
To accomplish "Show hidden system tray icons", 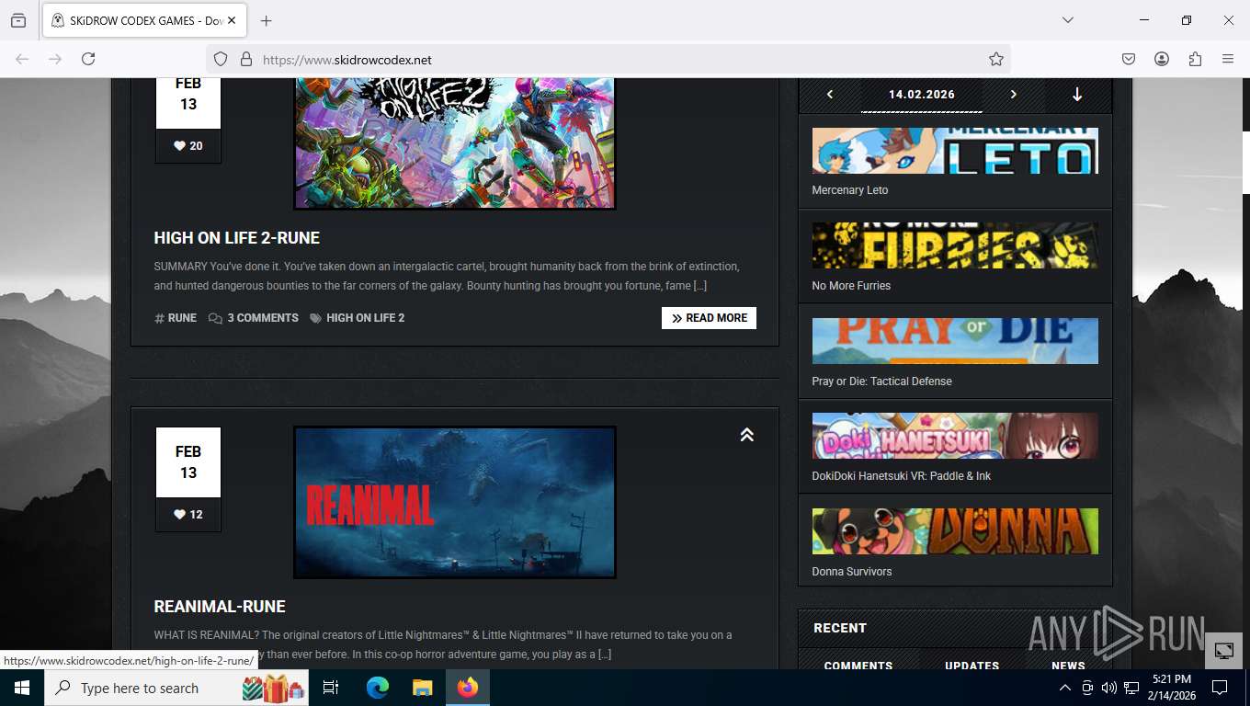I will [x=1065, y=688].
